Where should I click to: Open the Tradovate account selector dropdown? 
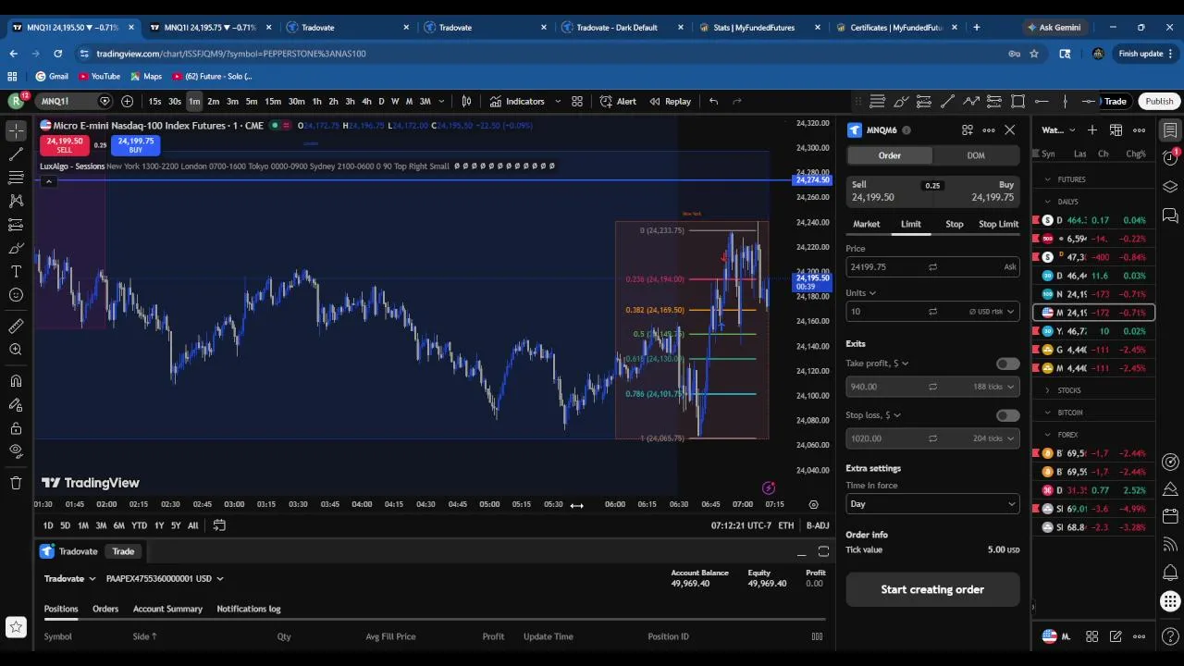(165, 578)
